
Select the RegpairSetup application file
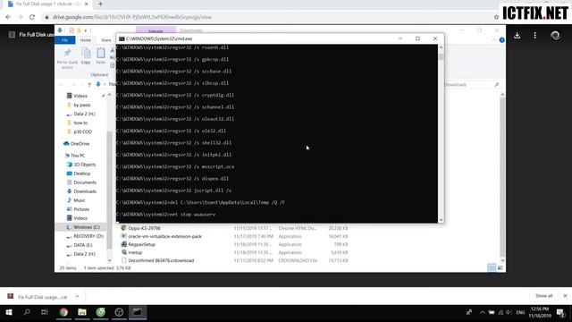point(141,244)
